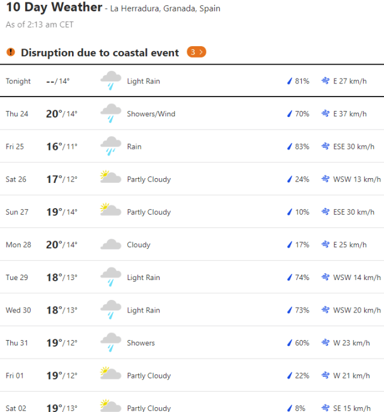Click the Thu 31 showers icon
This screenshot has height=412, width=384.
pyautogui.click(x=110, y=342)
